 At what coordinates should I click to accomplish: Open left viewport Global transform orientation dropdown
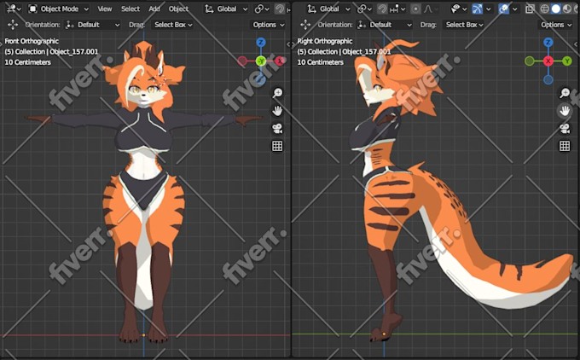pyautogui.click(x=226, y=9)
